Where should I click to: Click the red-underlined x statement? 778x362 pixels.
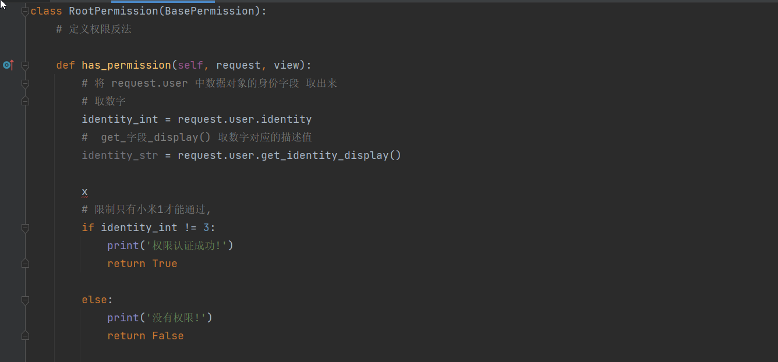click(84, 191)
